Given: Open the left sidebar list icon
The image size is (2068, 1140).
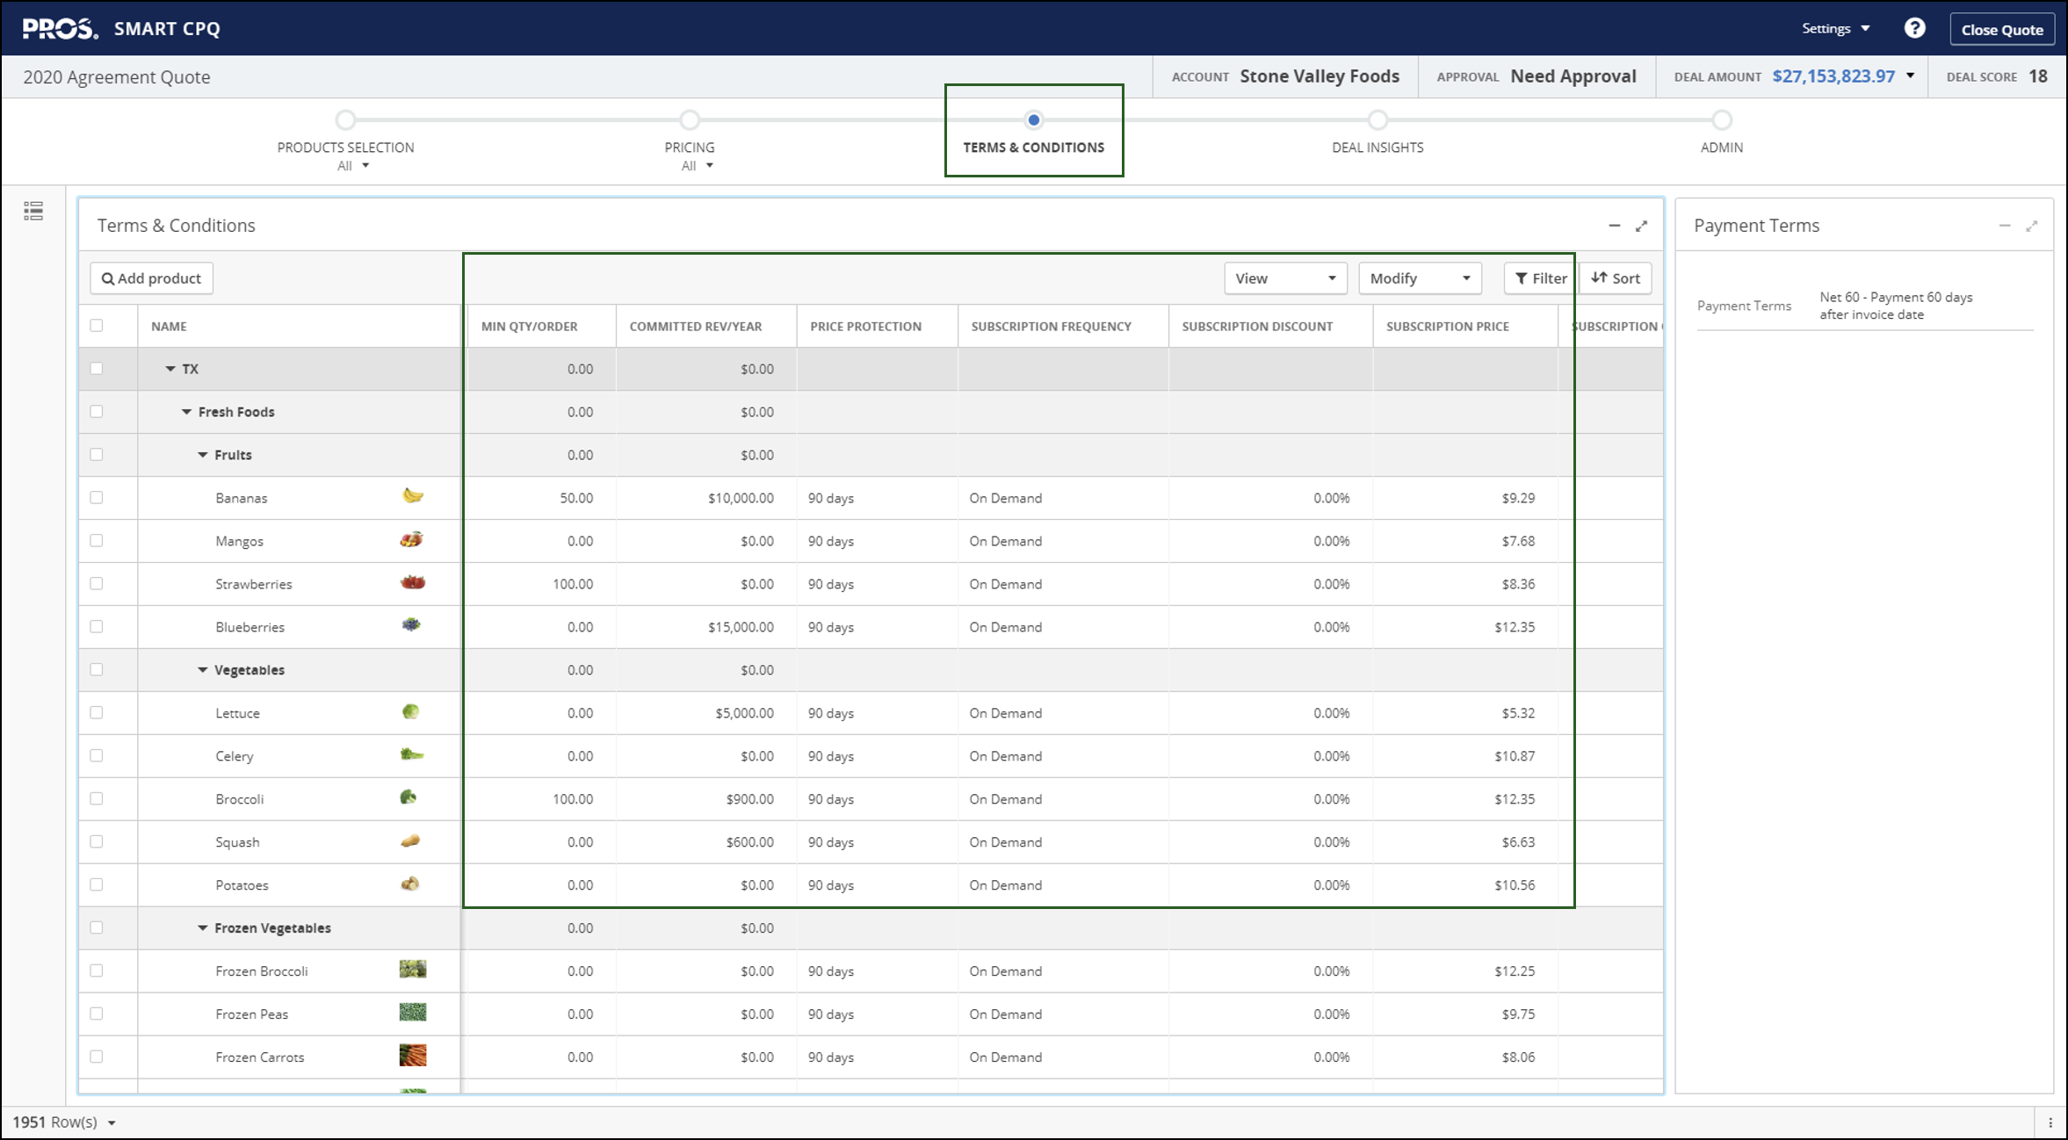Looking at the screenshot, I should tap(33, 211).
